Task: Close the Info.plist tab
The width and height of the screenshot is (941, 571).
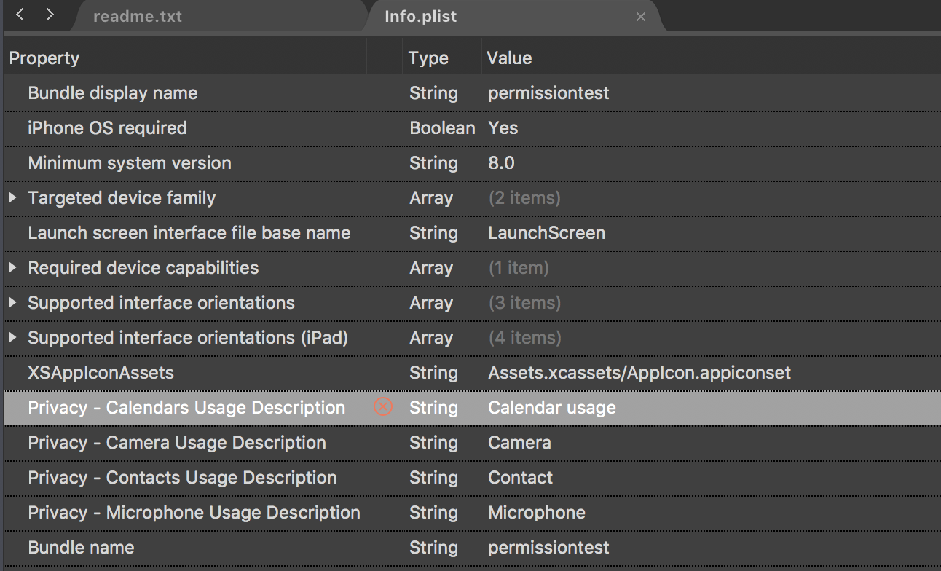Action: tap(641, 17)
